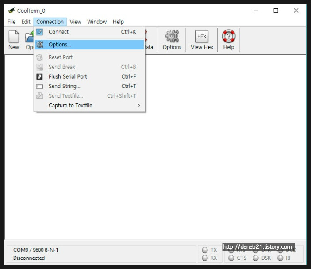Click the COM9 / 9600 8-N-1 status text
311x269 pixels.
point(36,250)
